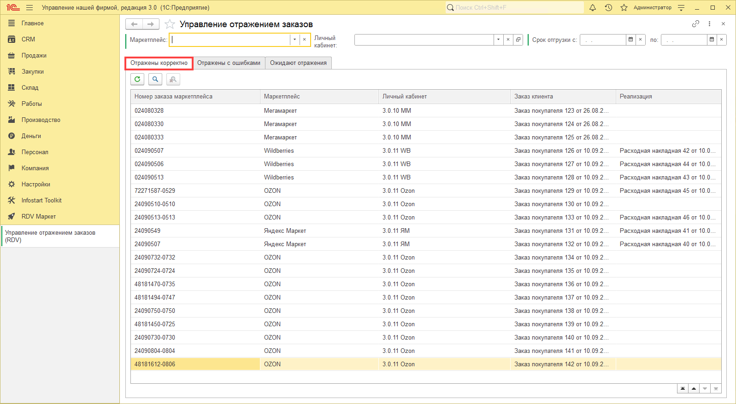Jump to the end of the list with the bottom arrow
The height and width of the screenshot is (404, 736).
[x=716, y=389]
